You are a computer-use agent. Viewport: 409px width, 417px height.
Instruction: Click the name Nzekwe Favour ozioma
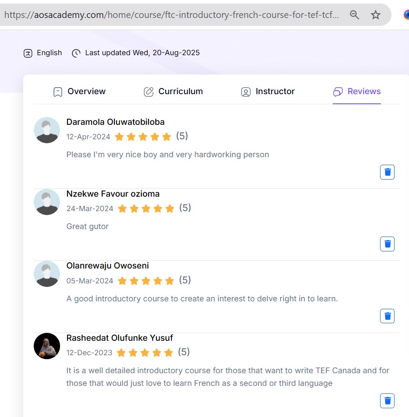(x=113, y=194)
